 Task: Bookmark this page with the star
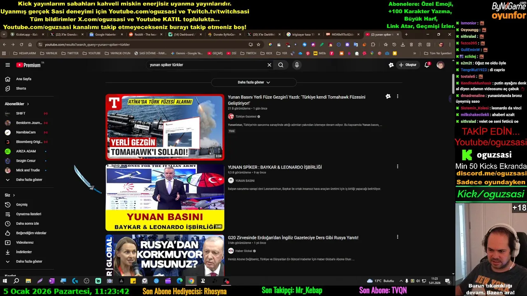[258, 44]
